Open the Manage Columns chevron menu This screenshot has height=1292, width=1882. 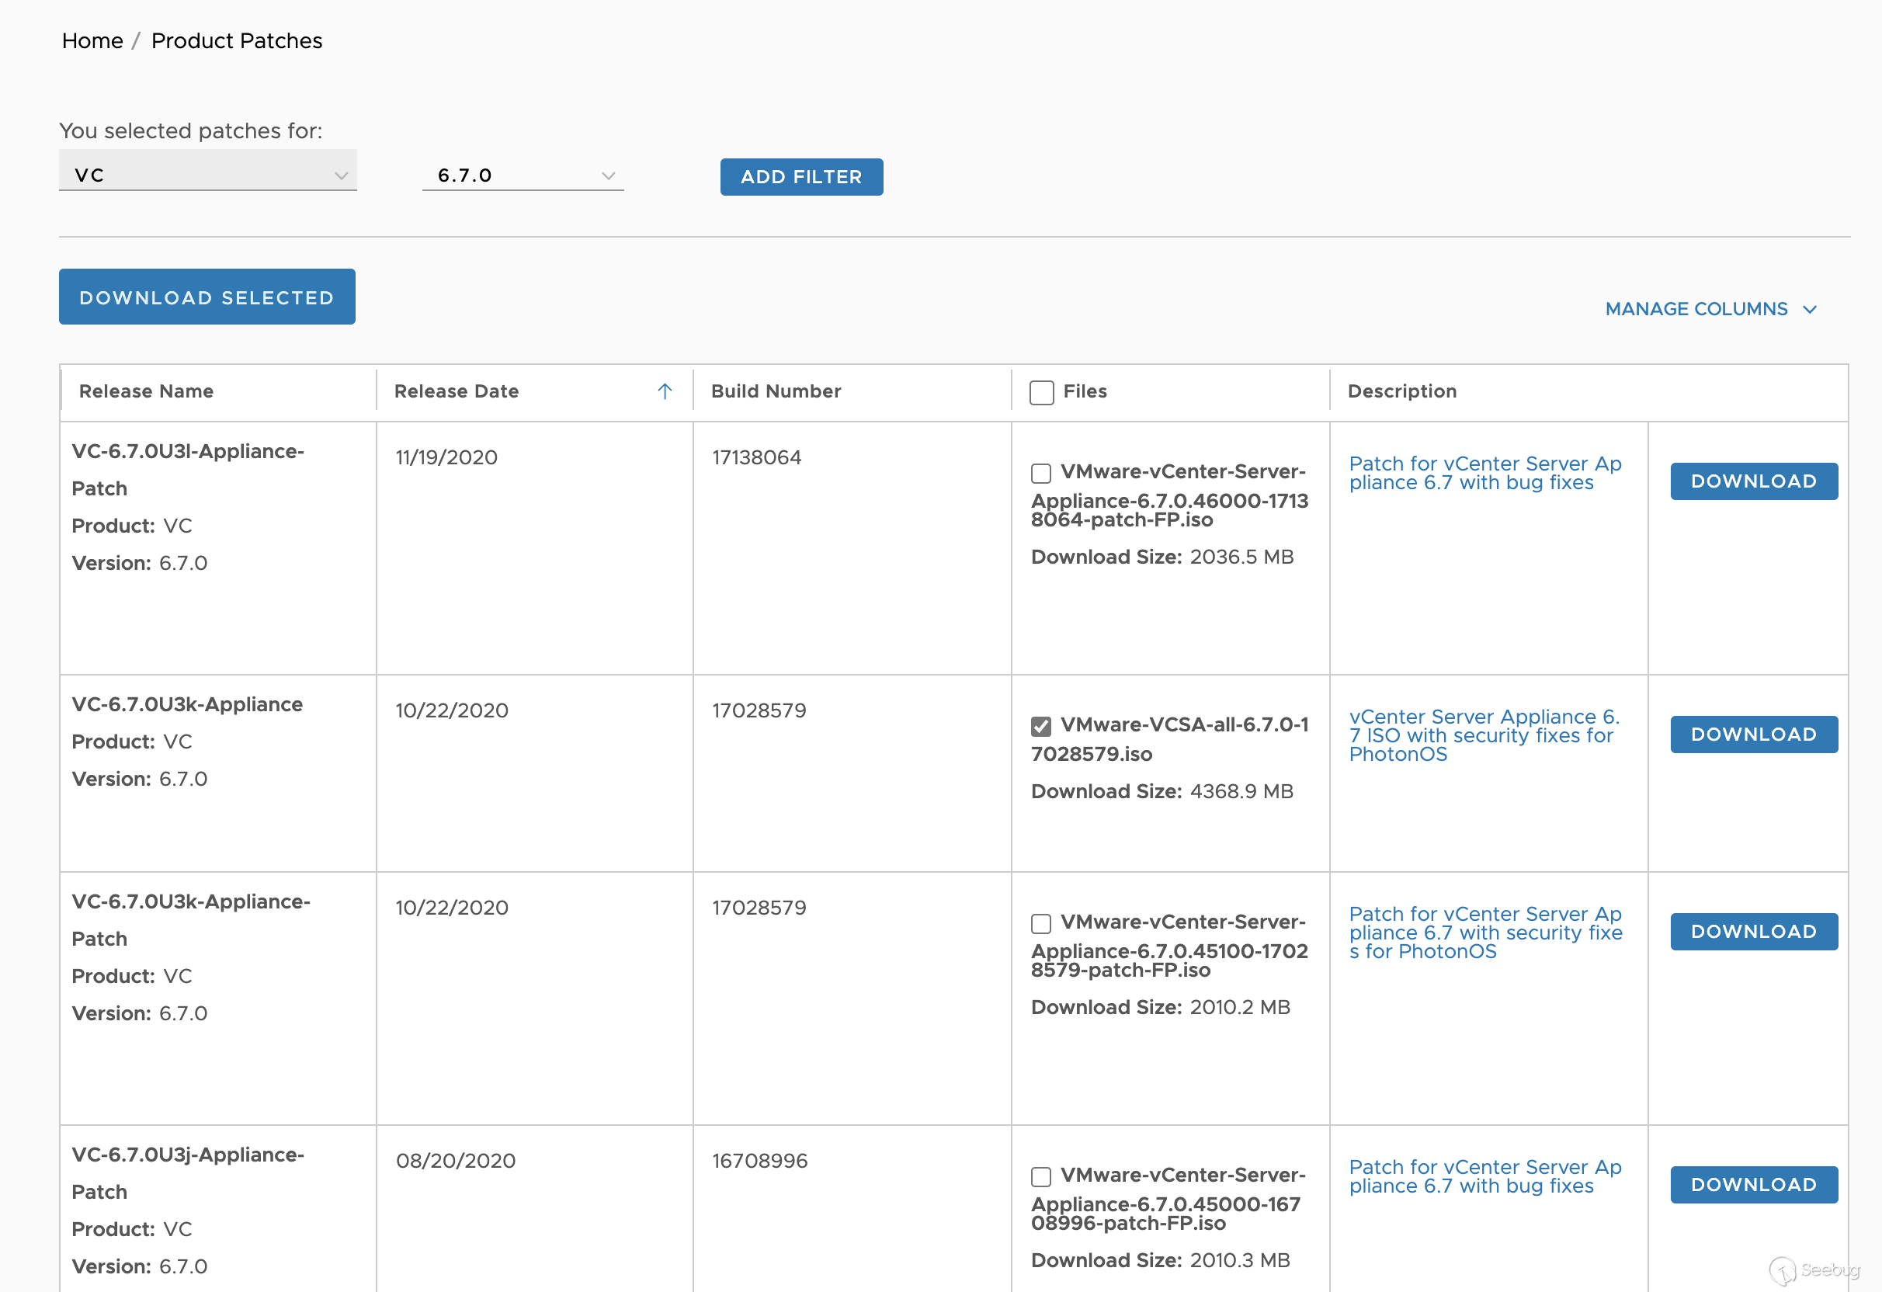pyautogui.click(x=1809, y=310)
